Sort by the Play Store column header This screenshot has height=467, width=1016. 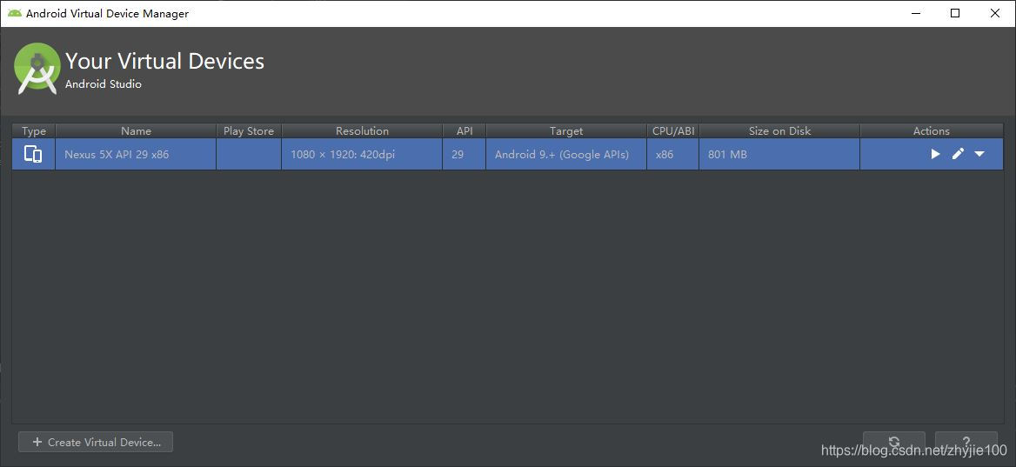(x=249, y=130)
